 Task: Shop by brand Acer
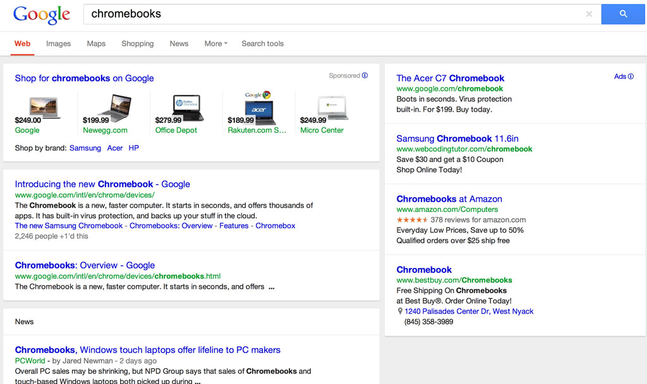coord(115,148)
